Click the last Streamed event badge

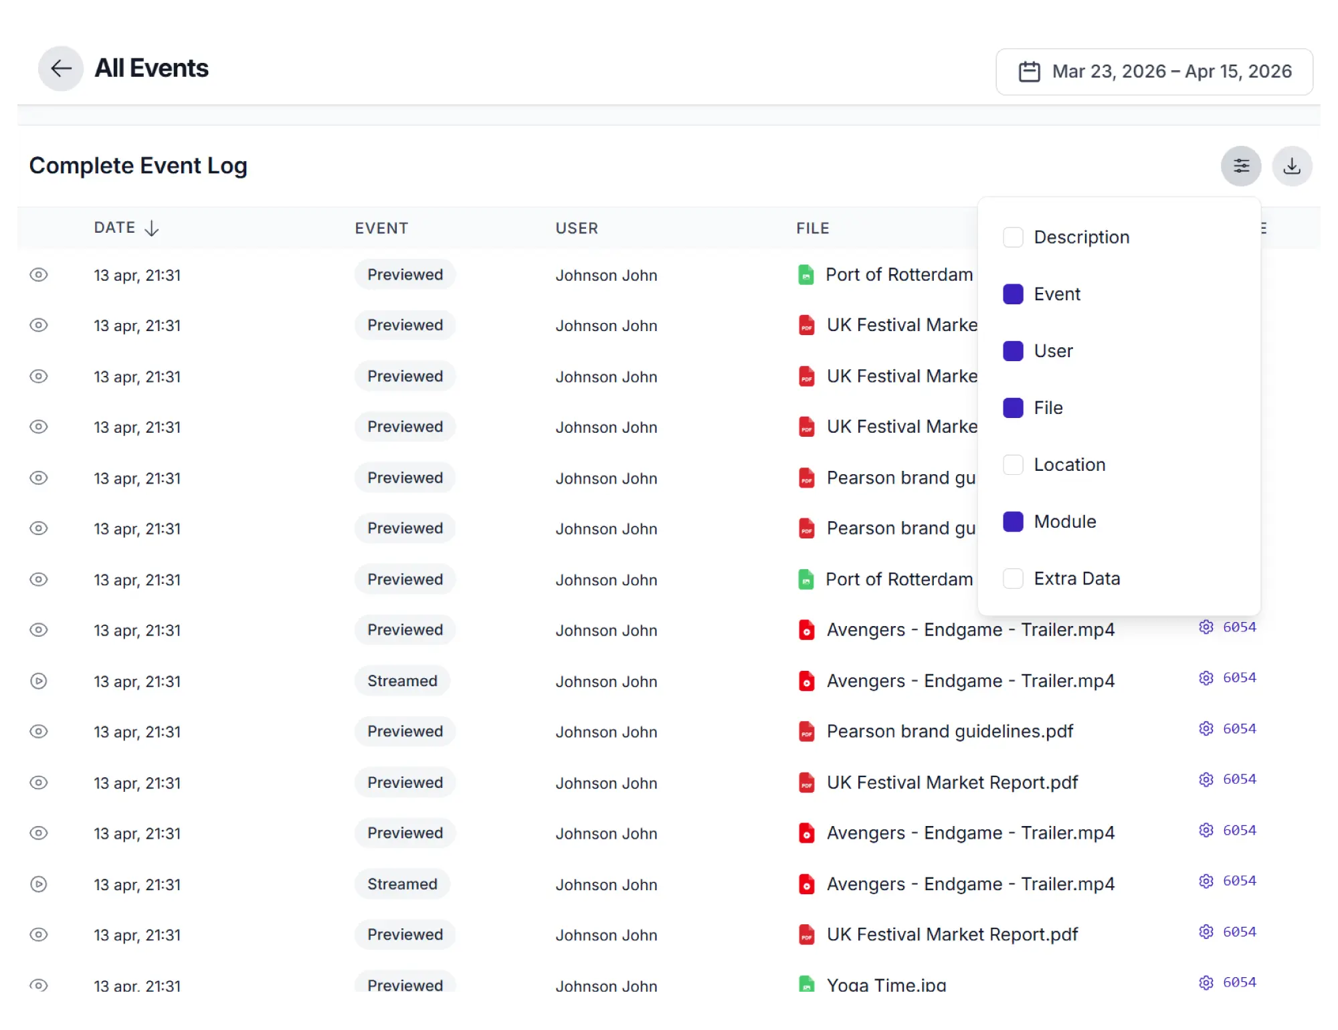click(x=402, y=884)
